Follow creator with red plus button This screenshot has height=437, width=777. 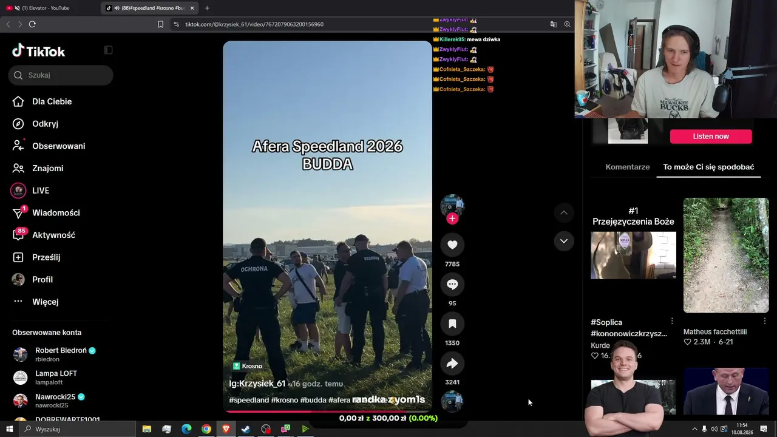[x=452, y=218]
